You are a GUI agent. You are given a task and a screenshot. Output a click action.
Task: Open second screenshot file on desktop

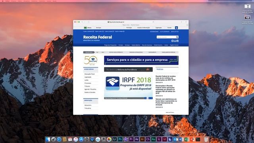(x=247, y=17)
